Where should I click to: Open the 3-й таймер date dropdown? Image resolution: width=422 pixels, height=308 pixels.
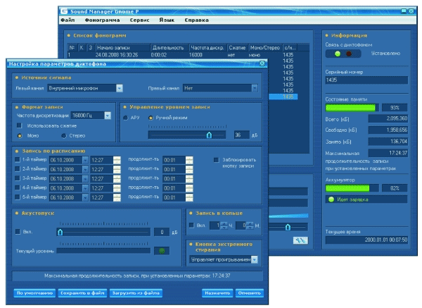tap(85, 179)
